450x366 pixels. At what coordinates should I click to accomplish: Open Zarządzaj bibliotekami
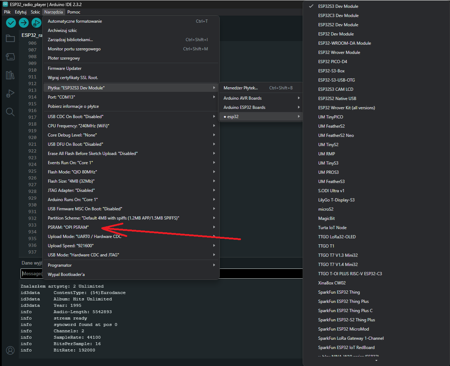pos(131,40)
